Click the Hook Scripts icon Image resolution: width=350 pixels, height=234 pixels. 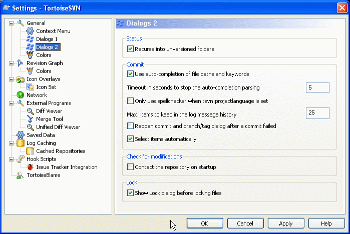tap(21, 159)
